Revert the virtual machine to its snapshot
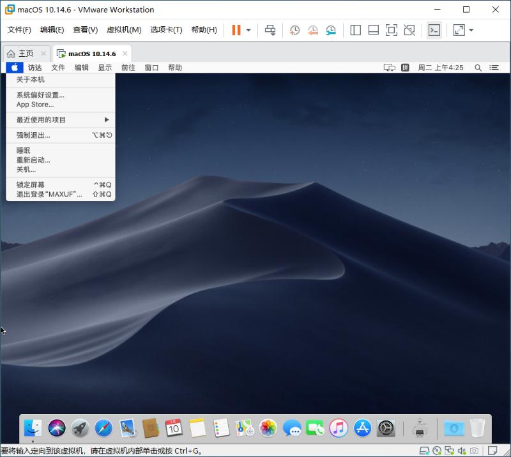 pos(312,29)
